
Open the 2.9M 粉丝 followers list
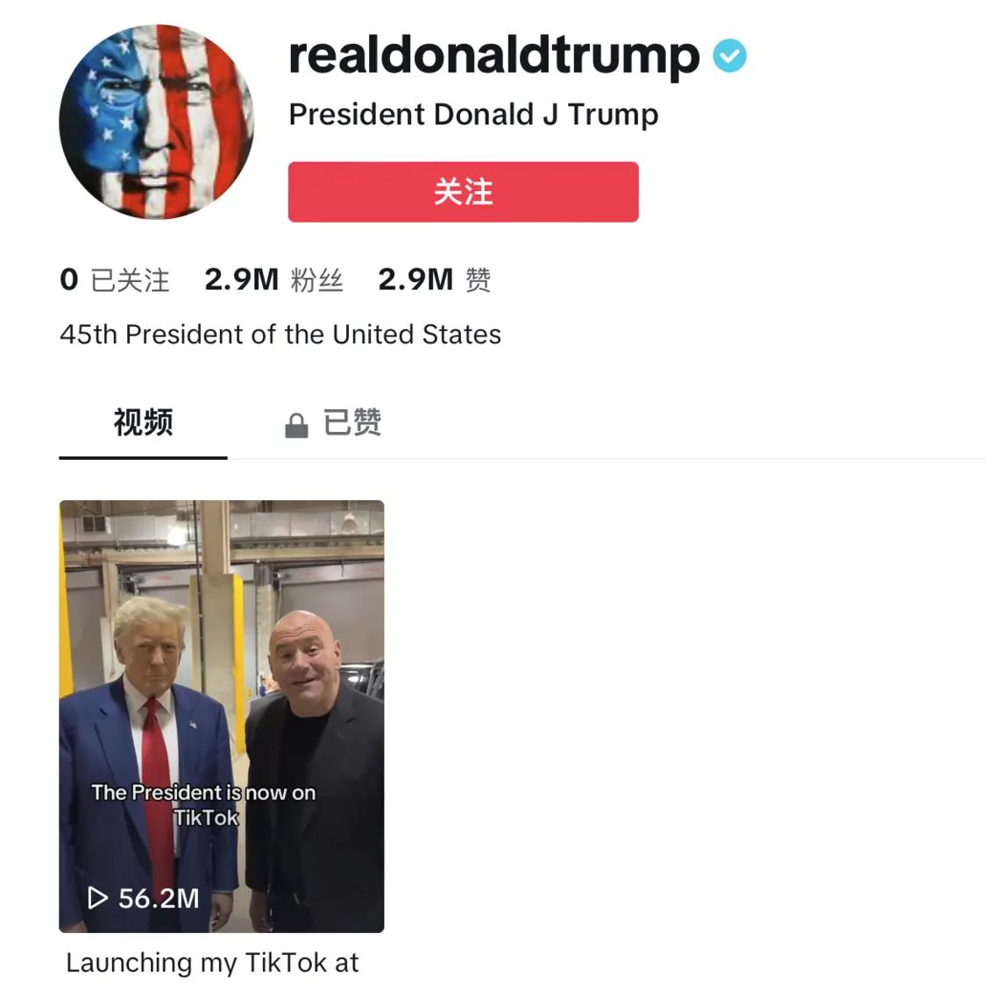(x=274, y=279)
